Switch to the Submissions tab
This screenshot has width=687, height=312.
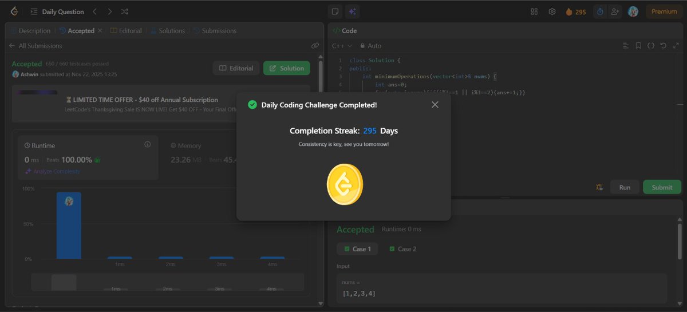click(215, 31)
